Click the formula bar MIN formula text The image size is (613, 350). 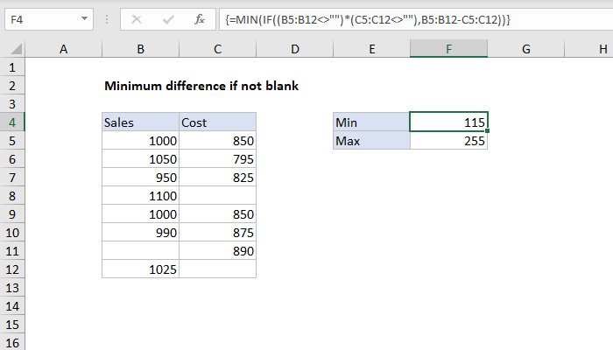click(368, 19)
